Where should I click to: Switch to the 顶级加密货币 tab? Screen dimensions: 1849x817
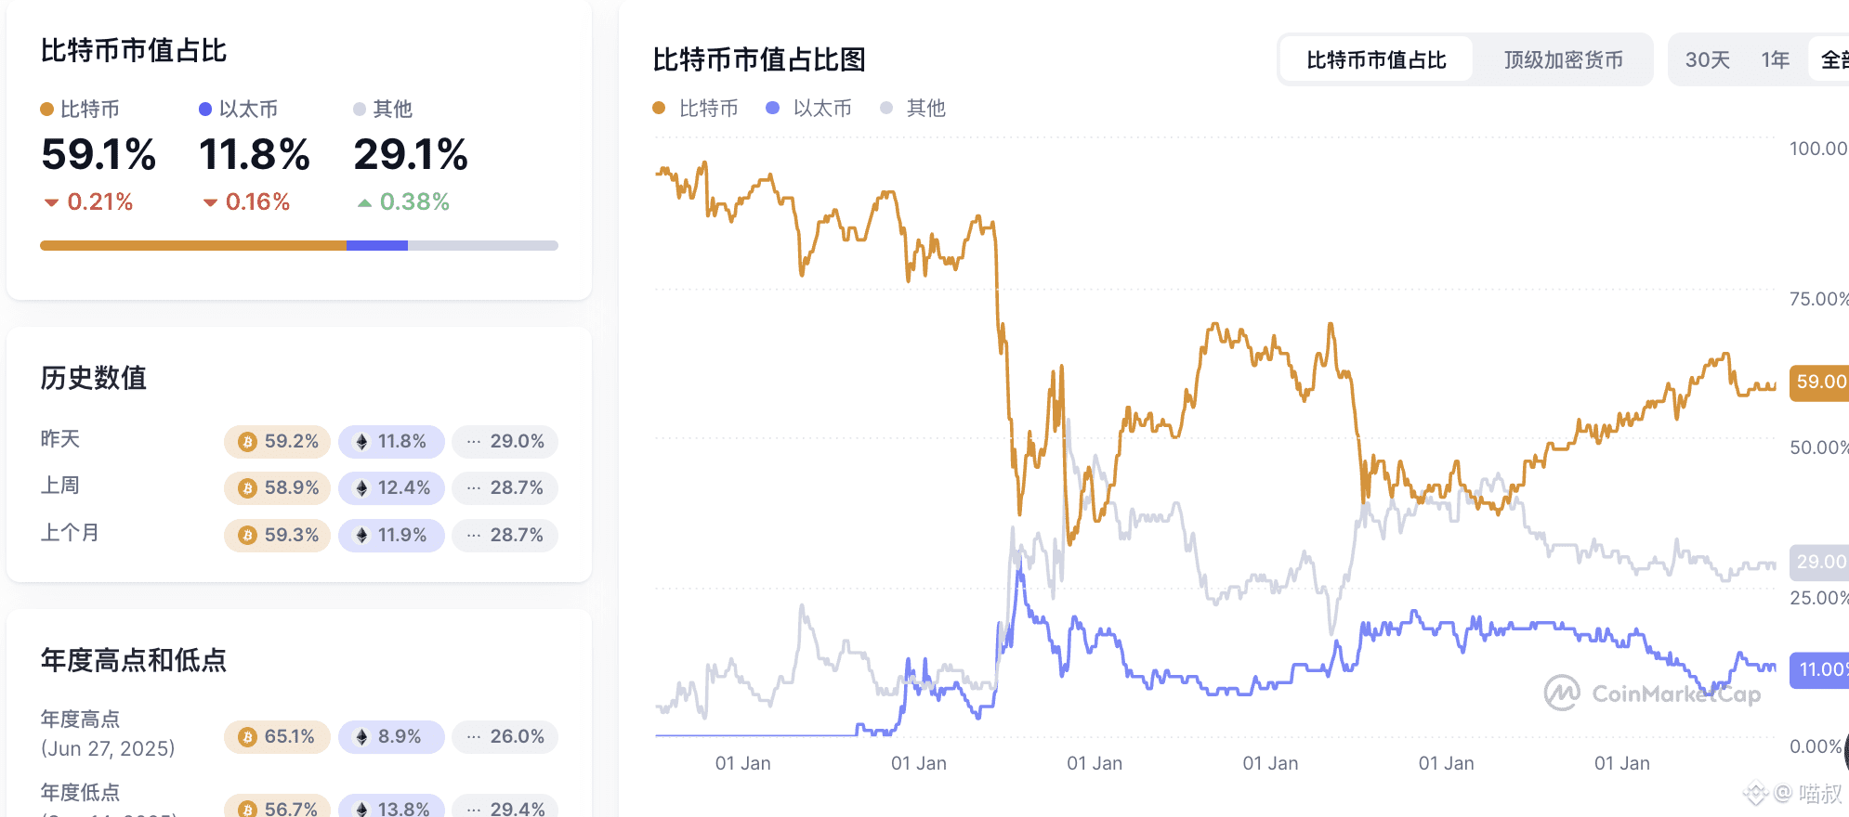coord(1563,59)
